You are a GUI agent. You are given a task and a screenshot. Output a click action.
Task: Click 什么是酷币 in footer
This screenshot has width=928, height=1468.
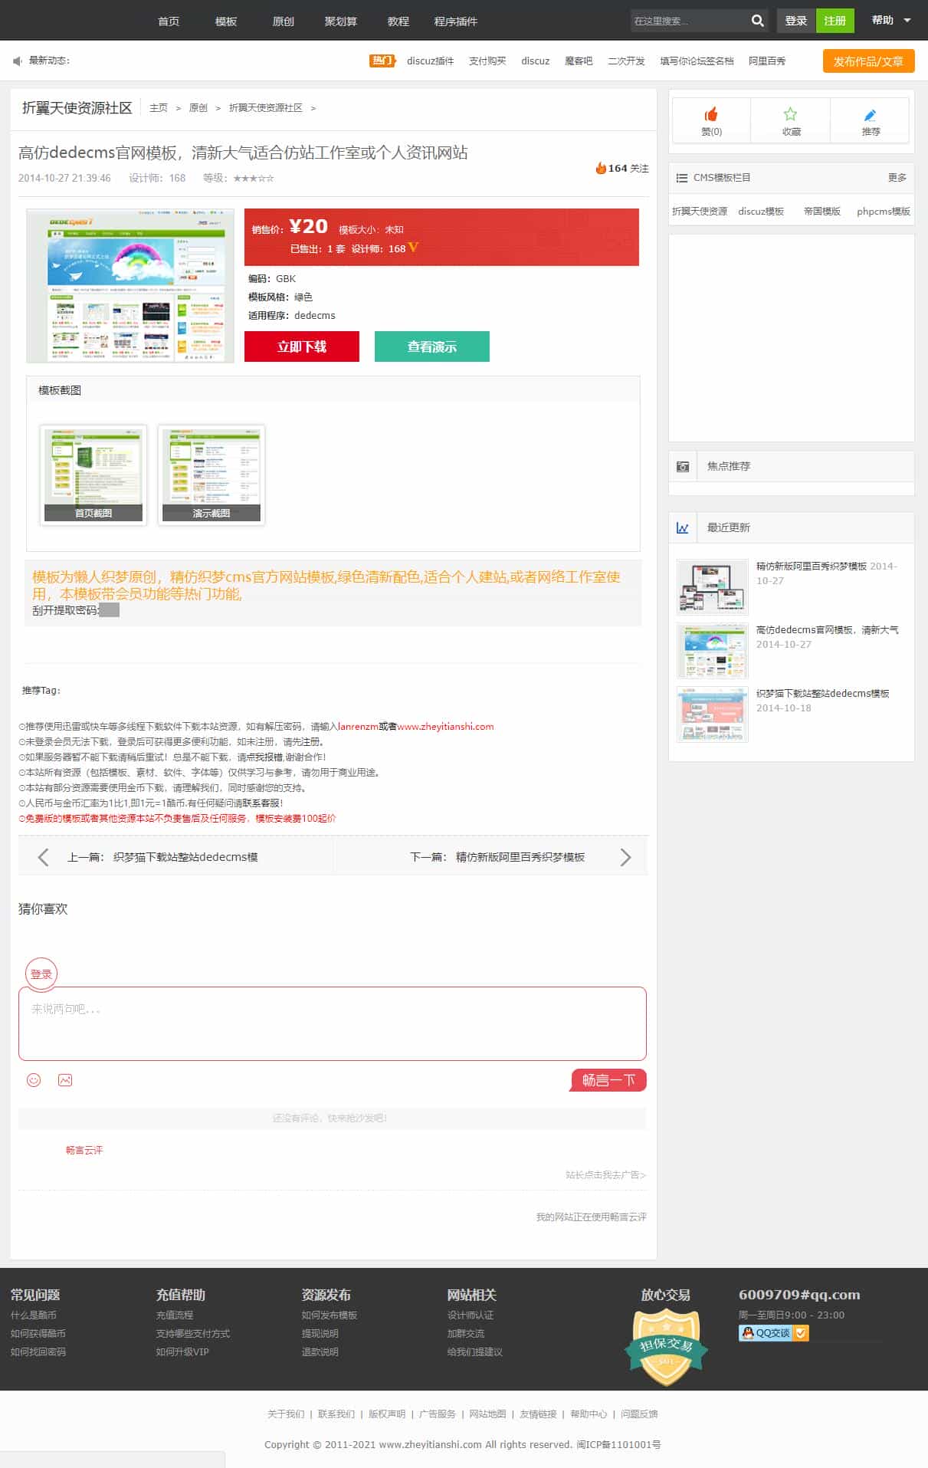tap(34, 1315)
